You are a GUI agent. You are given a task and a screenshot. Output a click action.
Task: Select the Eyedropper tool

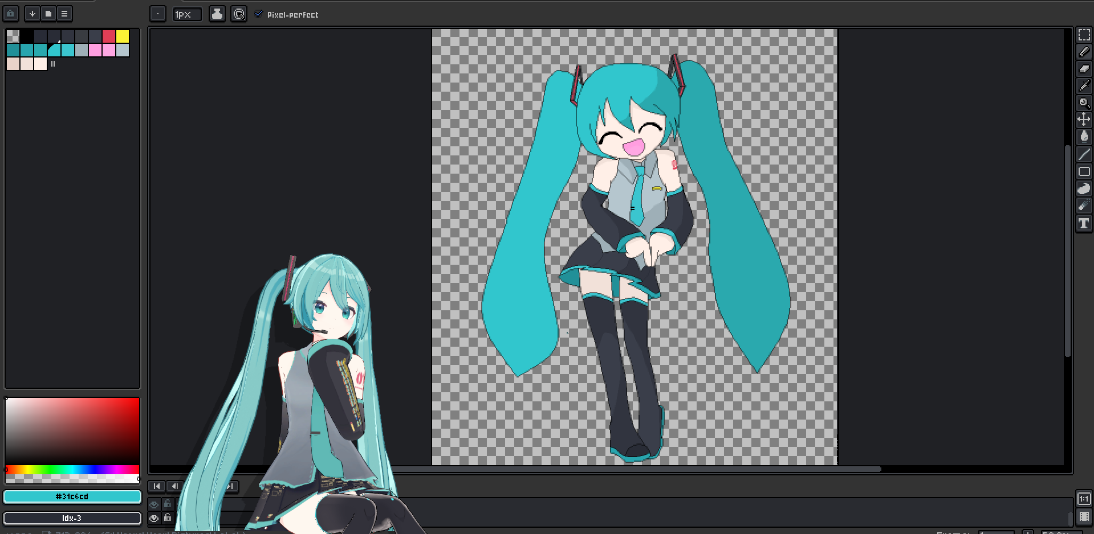(1084, 86)
